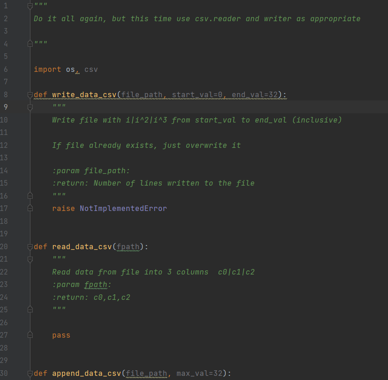The image size is (388, 380).
Task: Collapse the docstring inside write_data_csv
Action: coord(30,107)
